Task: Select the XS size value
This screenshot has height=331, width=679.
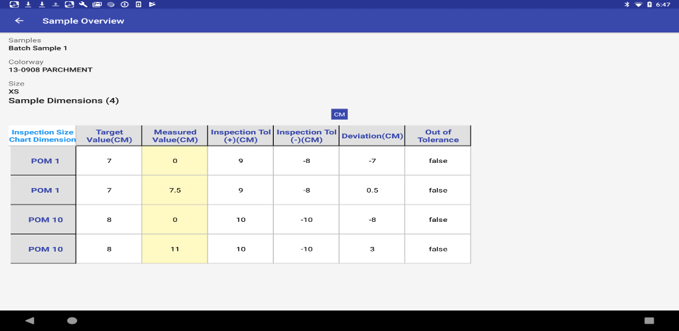Action: tap(13, 91)
